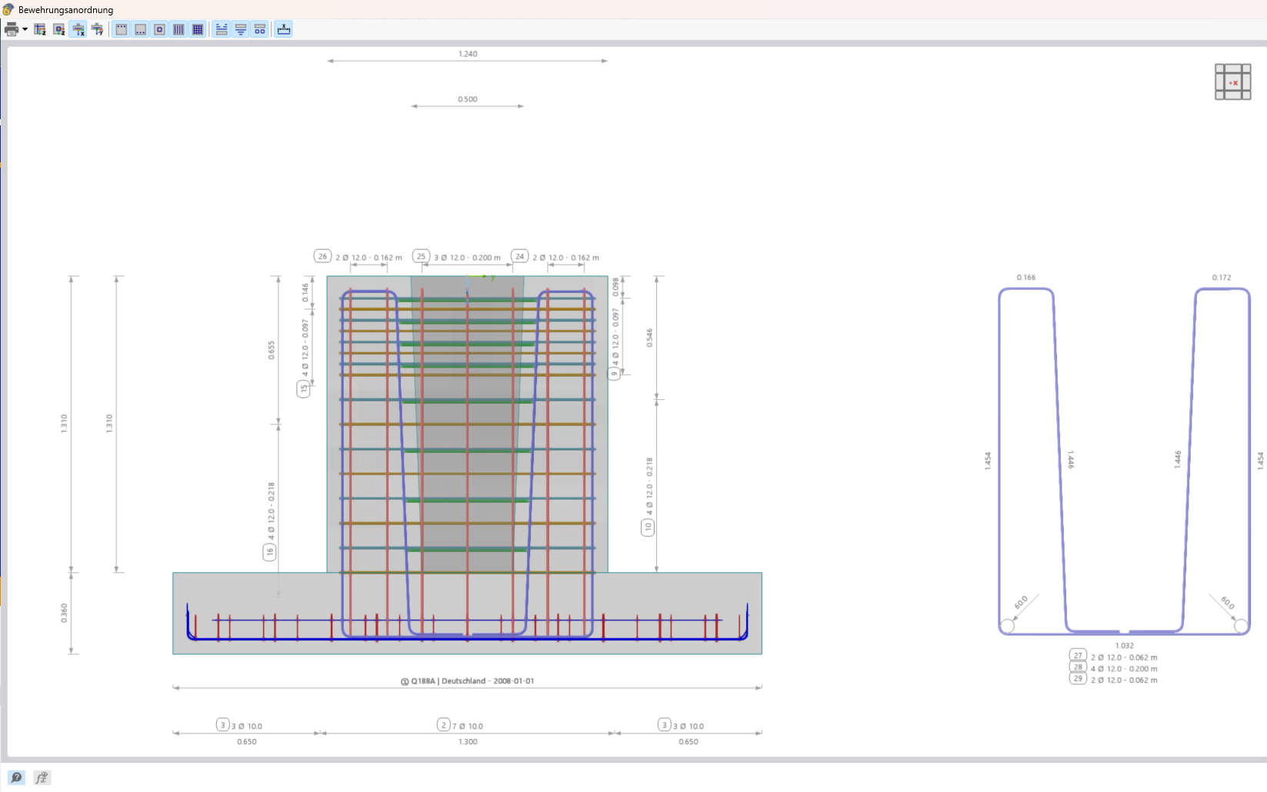Select the rebar position marks icon
The image size is (1267, 792).
258,29
